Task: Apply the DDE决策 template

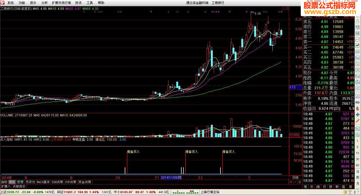Action: tap(57, 182)
